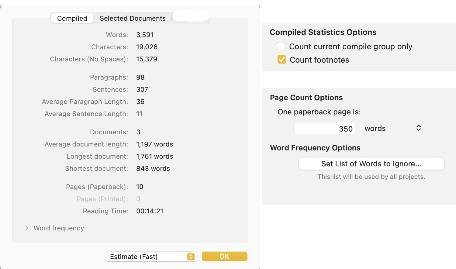The height and width of the screenshot is (269, 456).
Task: Open the Estimate (Fast) dropdown
Action: 151,257
